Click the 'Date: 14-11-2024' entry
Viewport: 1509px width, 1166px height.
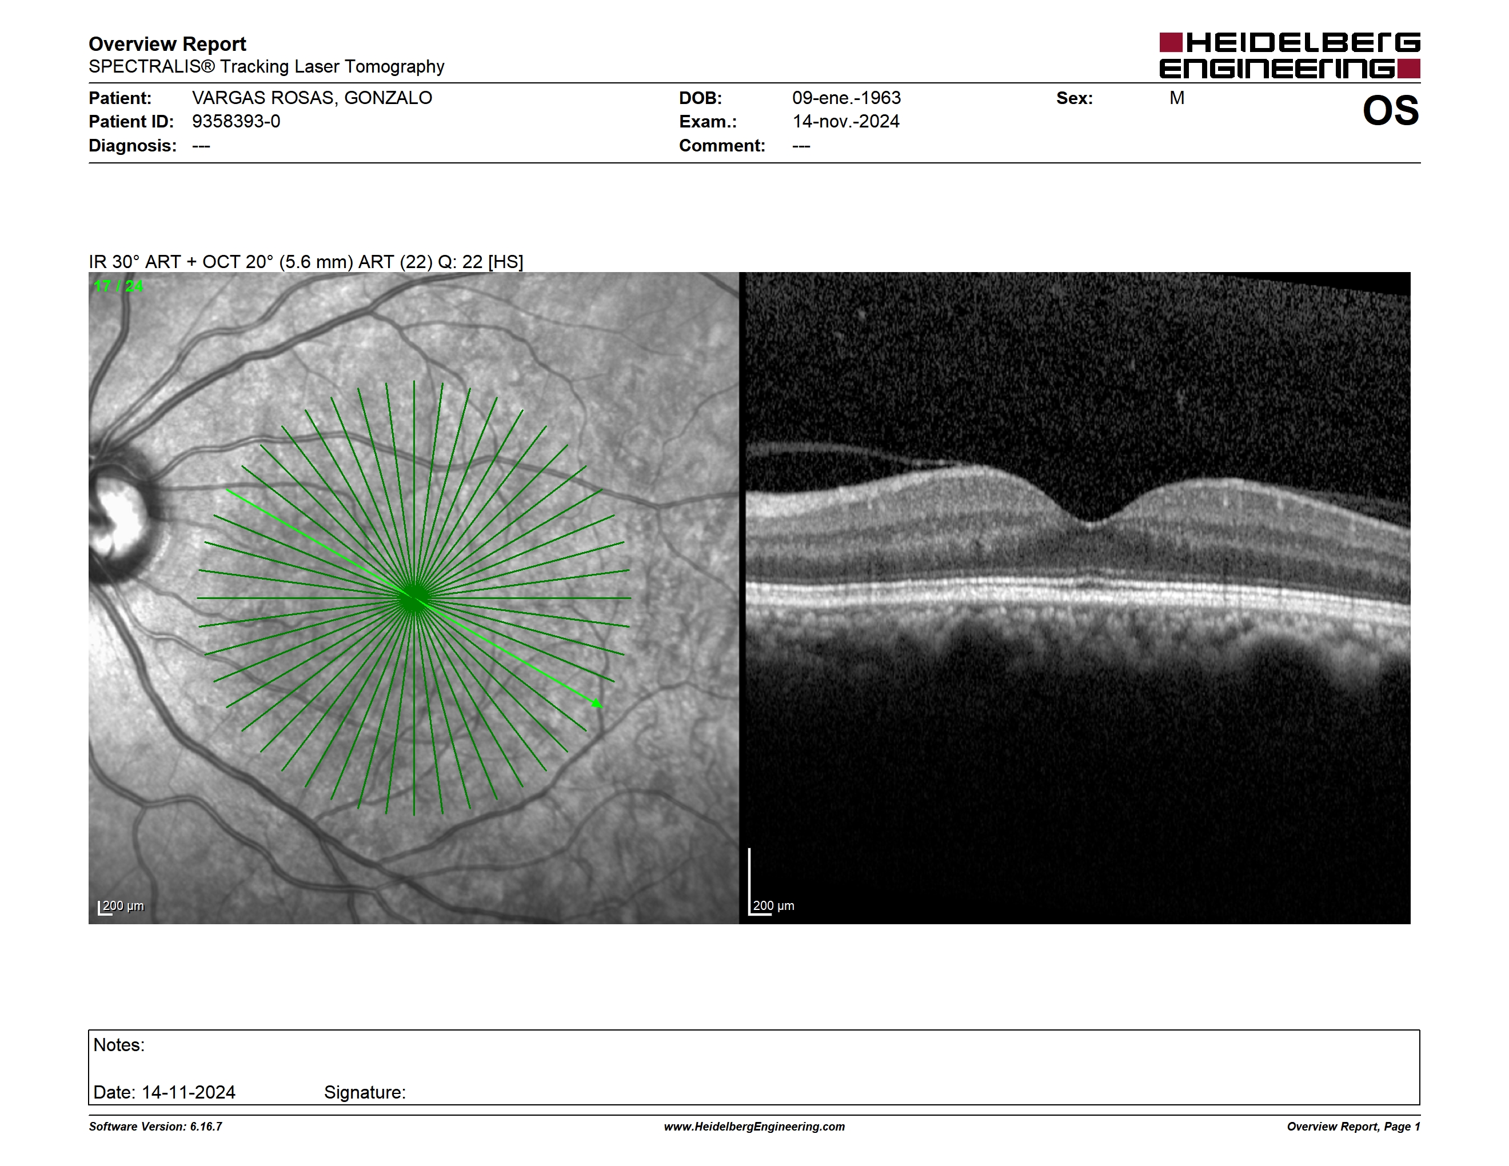(x=165, y=1092)
